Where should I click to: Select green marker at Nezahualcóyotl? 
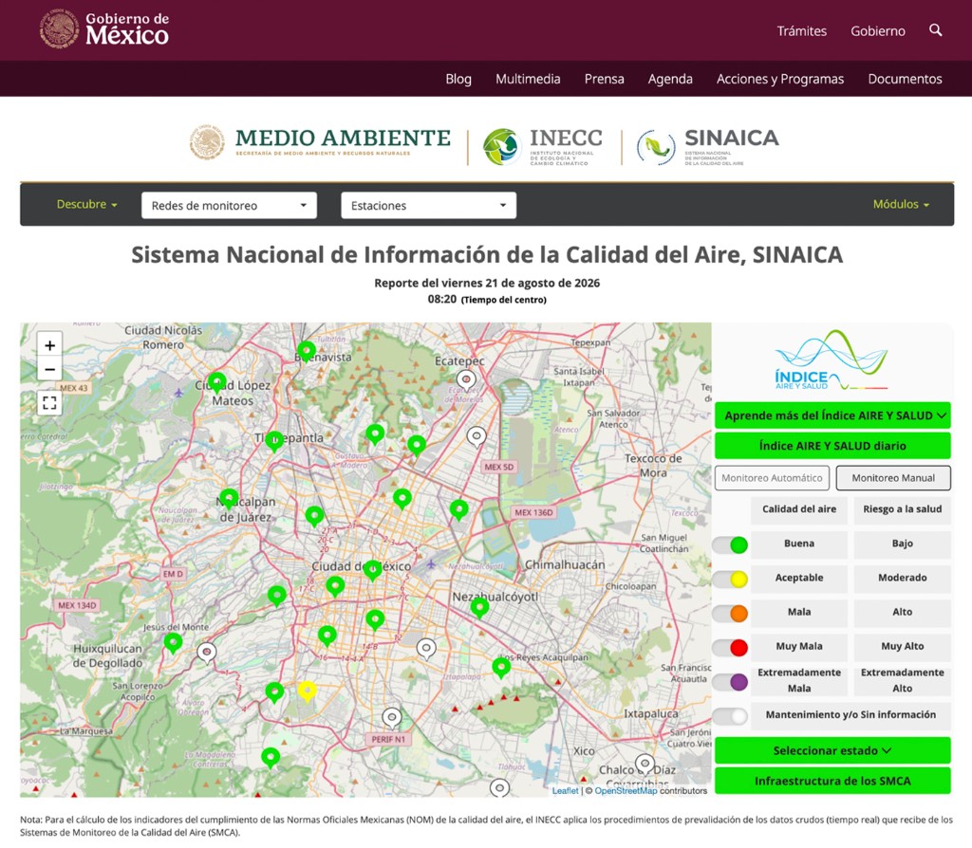pos(479,607)
